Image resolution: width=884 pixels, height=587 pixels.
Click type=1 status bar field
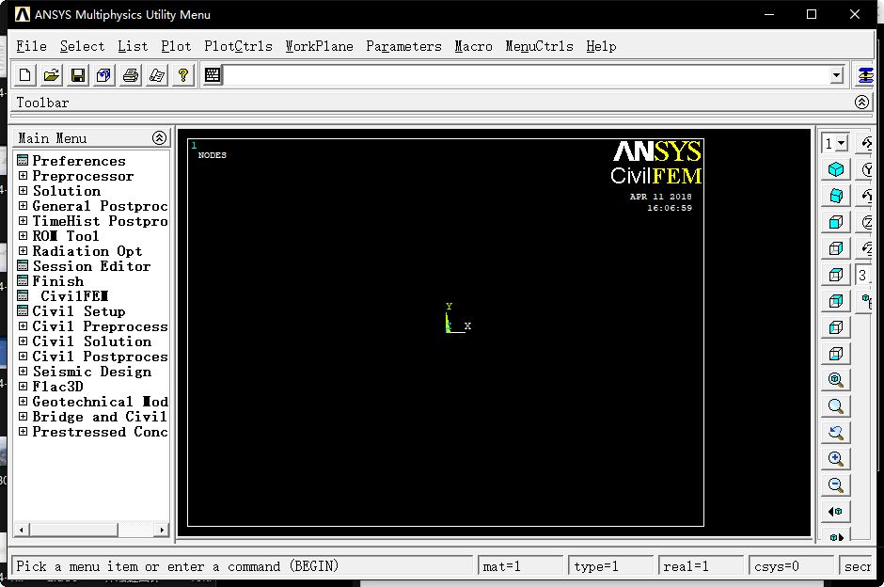610,566
